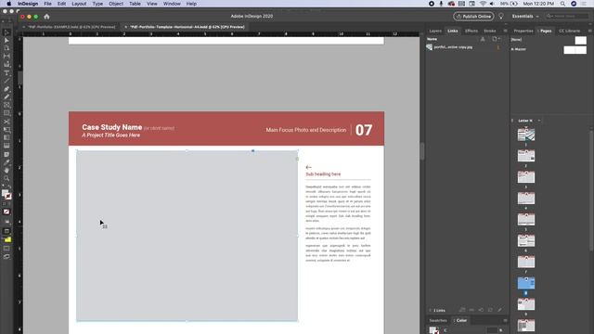Select the Gap tool
This screenshot has width=594, height=334.
[6, 56]
